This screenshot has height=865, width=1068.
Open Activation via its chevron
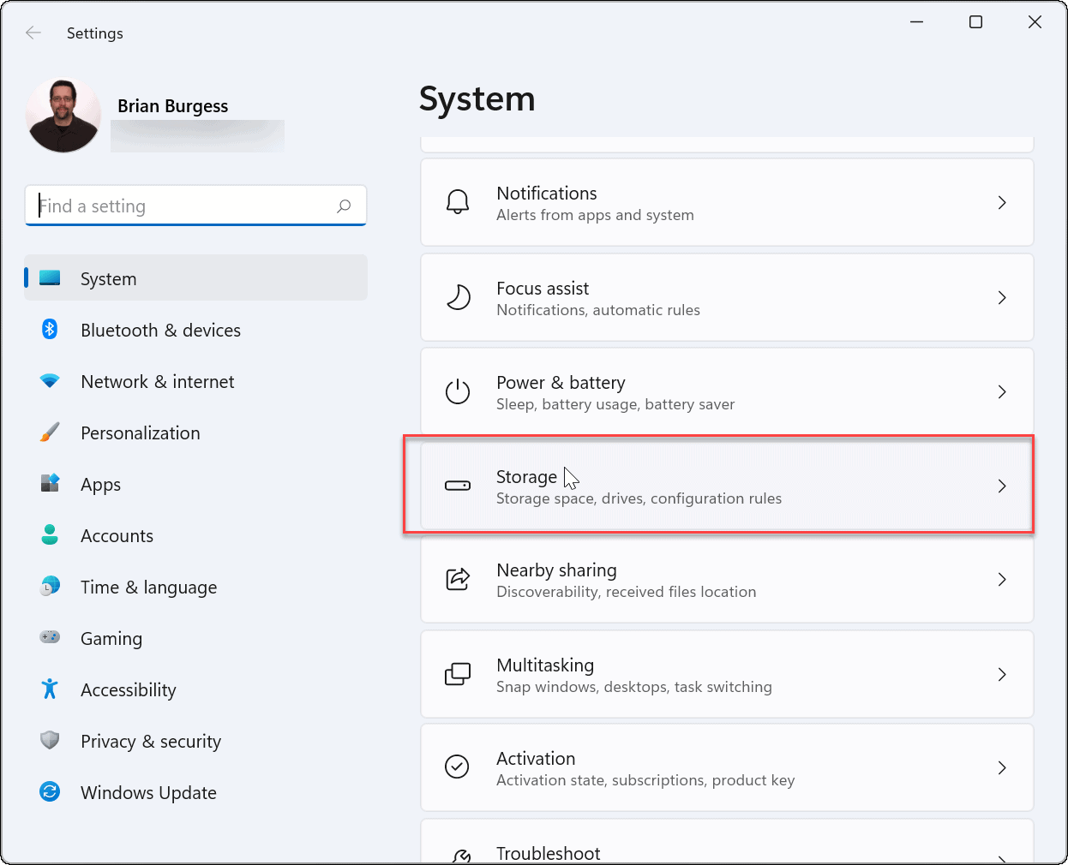point(1002,767)
